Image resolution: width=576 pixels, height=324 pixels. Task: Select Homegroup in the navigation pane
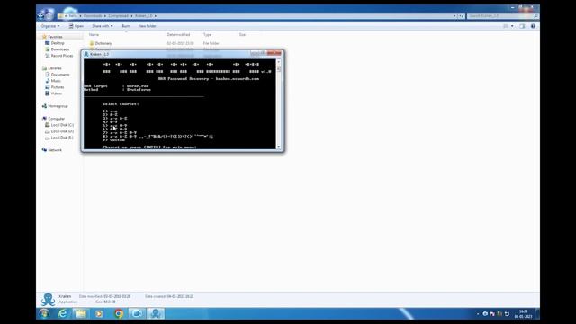click(x=58, y=106)
